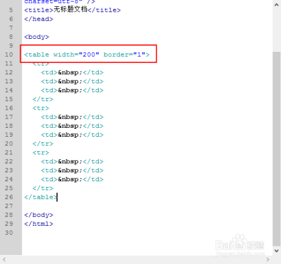The image size is (281, 264).
Task: Click the </tr> tag on line 25
Action: (x=43, y=188)
